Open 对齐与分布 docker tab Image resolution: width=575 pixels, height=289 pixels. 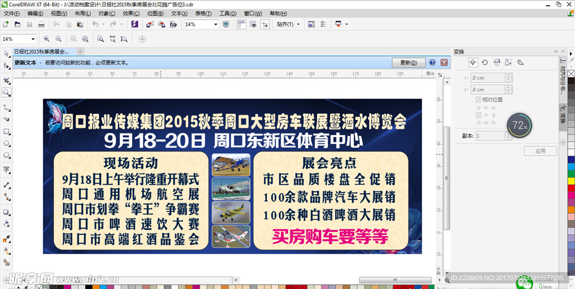click(x=562, y=76)
